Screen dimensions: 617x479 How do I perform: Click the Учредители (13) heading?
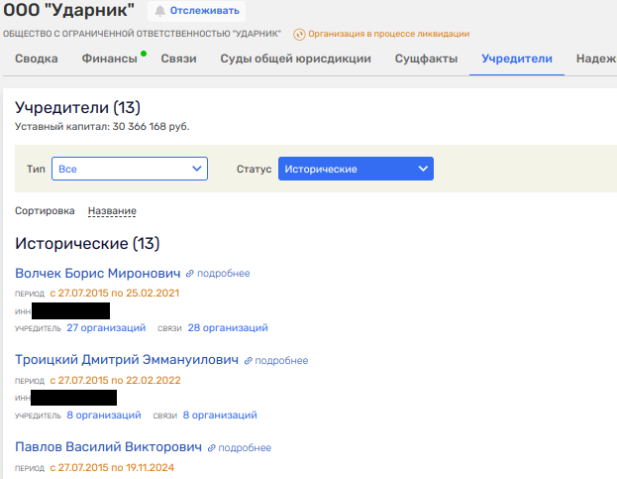tap(77, 107)
